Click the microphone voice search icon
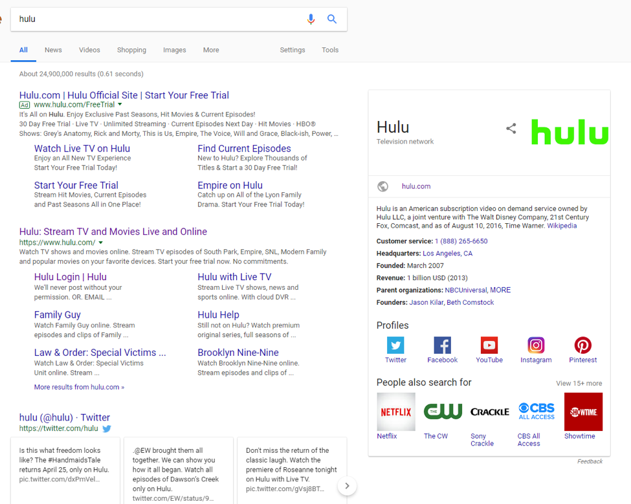631x504 pixels. tap(311, 19)
